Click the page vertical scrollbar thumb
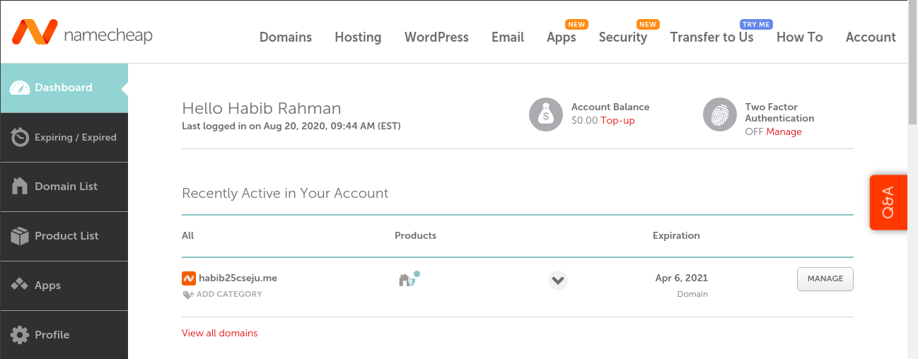 pyautogui.click(x=912, y=64)
